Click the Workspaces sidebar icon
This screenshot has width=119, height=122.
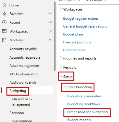(x=4, y=31)
